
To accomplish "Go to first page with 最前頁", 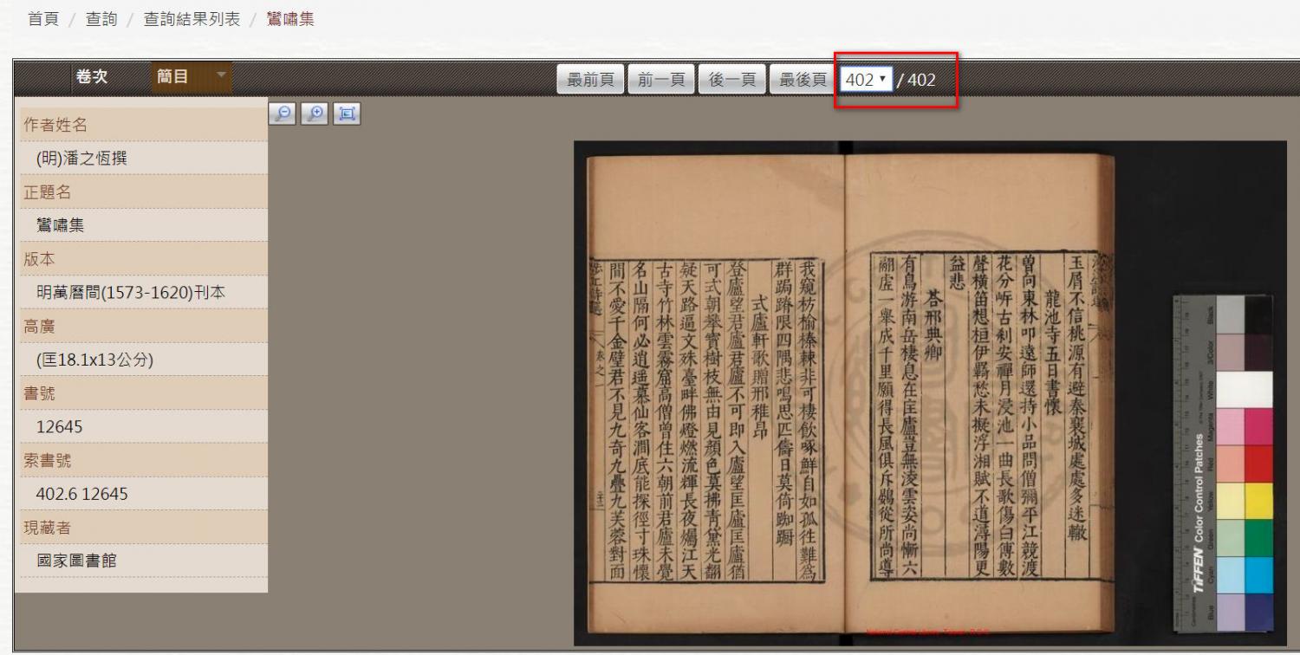I will (x=590, y=80).
